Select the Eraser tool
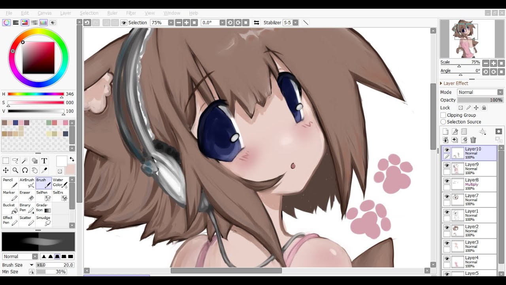This screenshot has width=506, height=285. coord(26,195)
